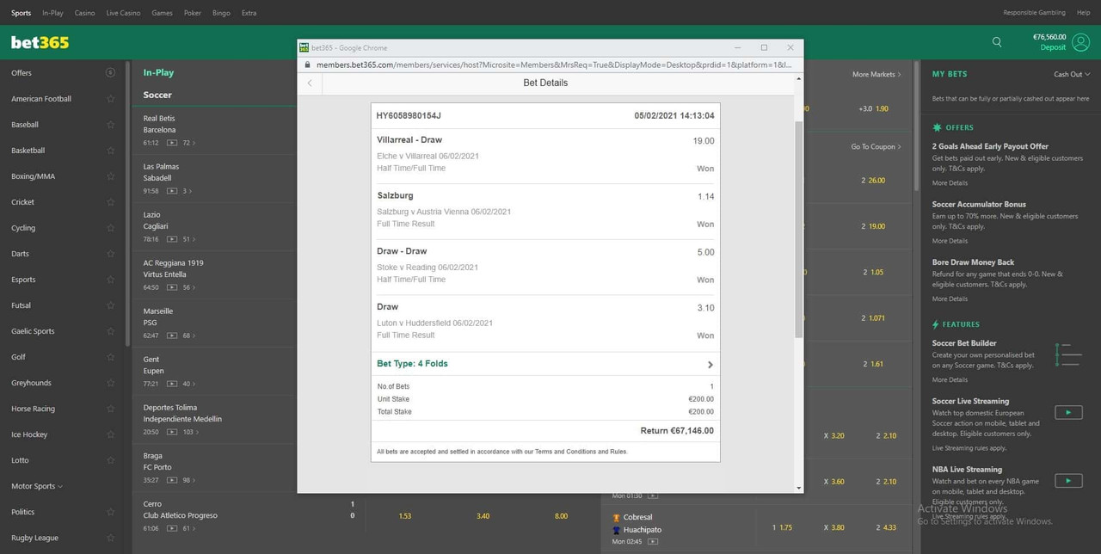
Task: Favourite the Cricket star icon
Action: tap(110, 202)
